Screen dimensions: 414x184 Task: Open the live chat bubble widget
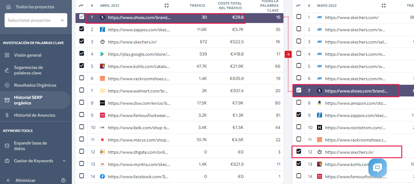[378, 167]
